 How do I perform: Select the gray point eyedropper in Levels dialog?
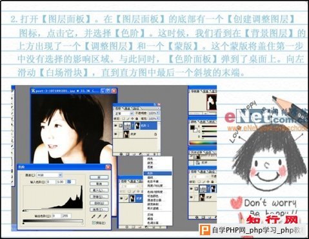tap(99, 216)
